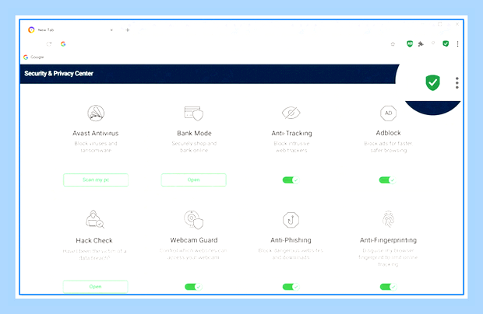Open the Google bookmark in bookmarks bar

coord(33,58)
